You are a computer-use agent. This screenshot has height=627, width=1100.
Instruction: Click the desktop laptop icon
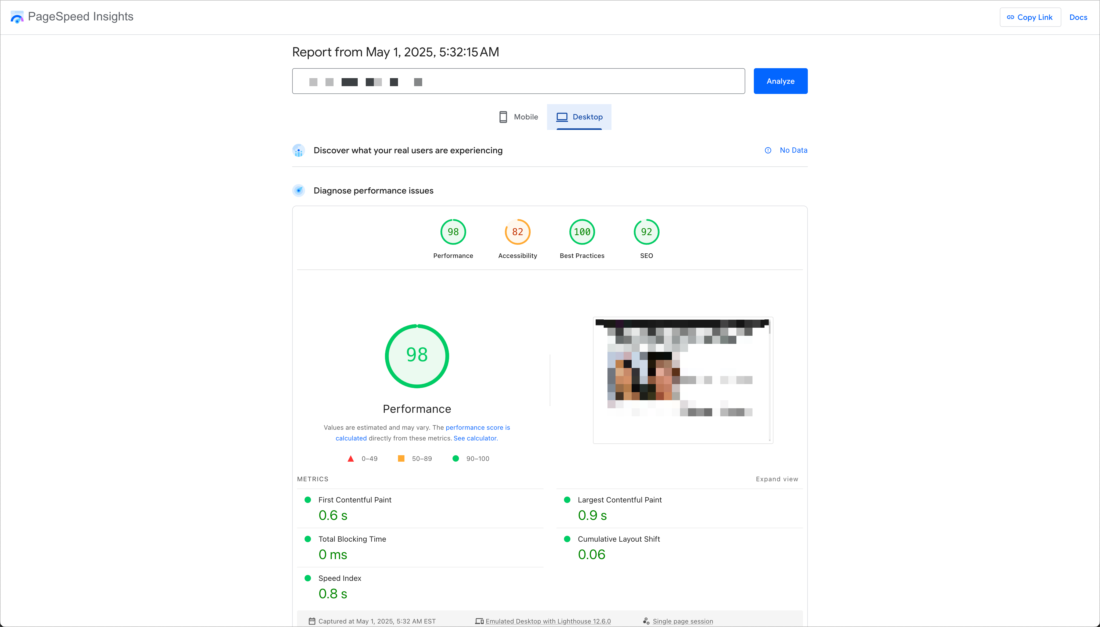(562, 117)
